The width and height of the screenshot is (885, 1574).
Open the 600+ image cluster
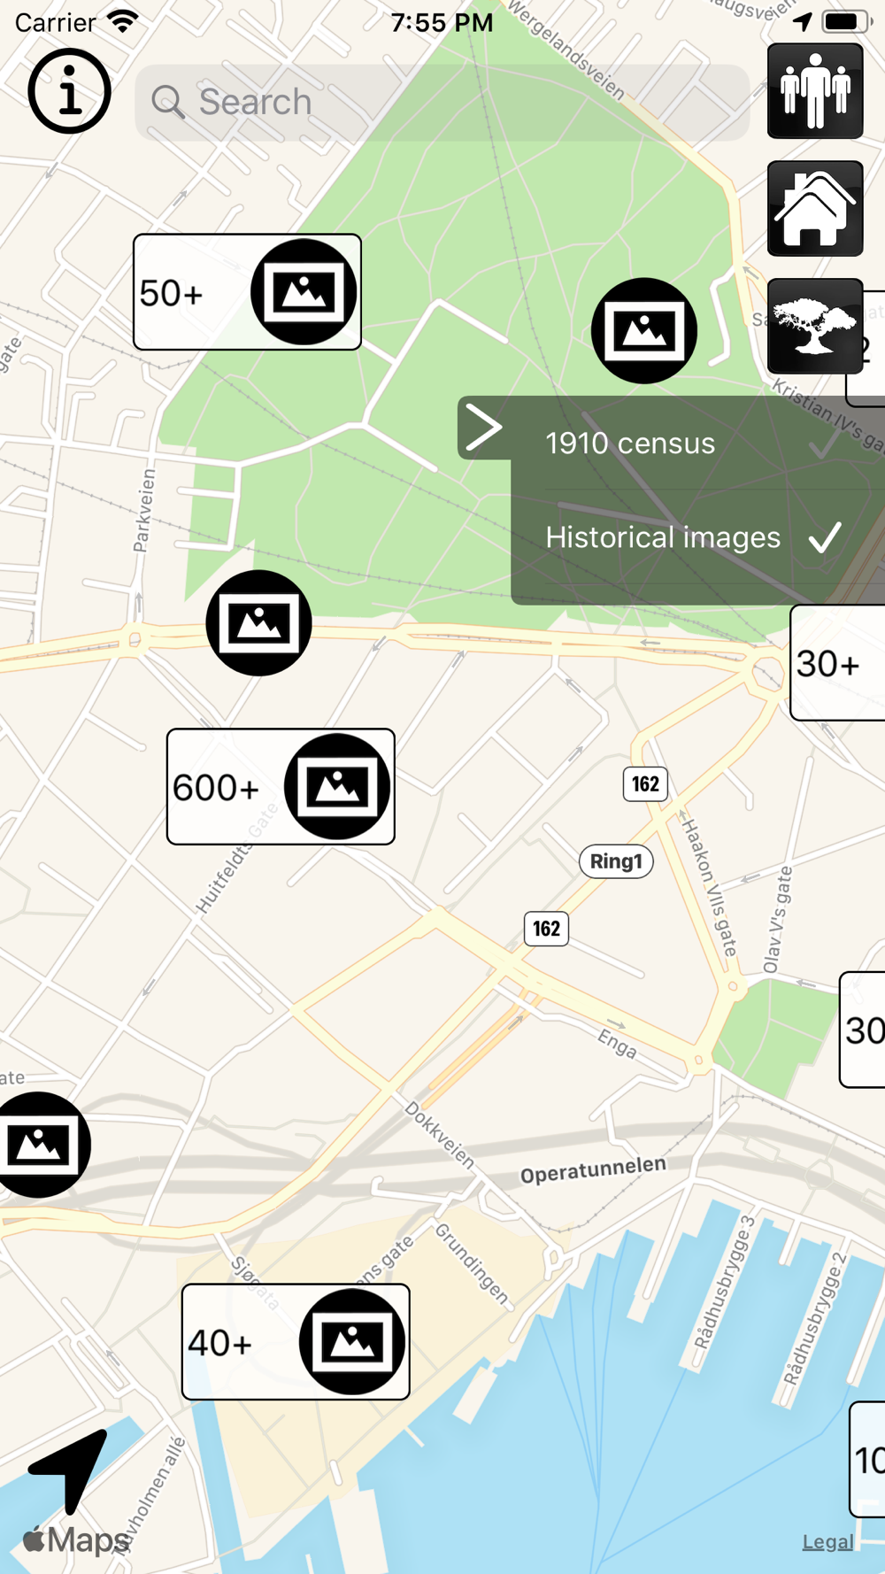(281, 787)
